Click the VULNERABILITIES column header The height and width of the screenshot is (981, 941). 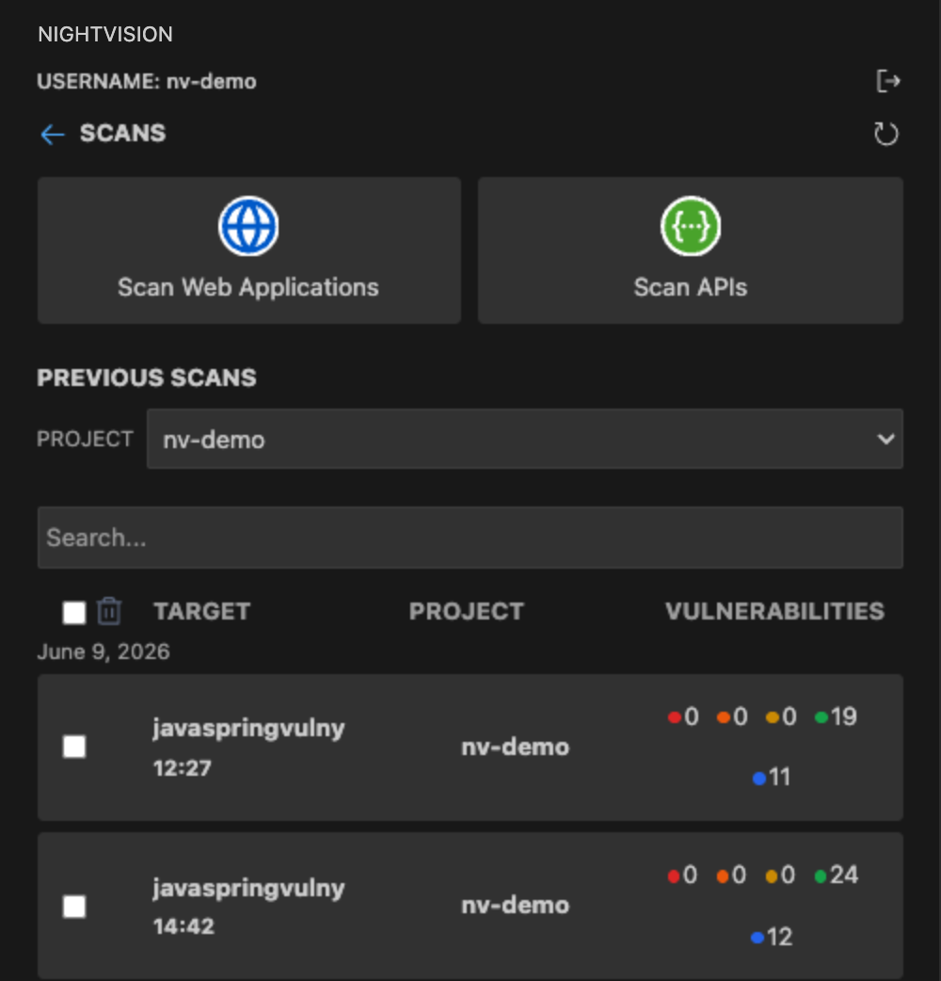click(774, 611)
